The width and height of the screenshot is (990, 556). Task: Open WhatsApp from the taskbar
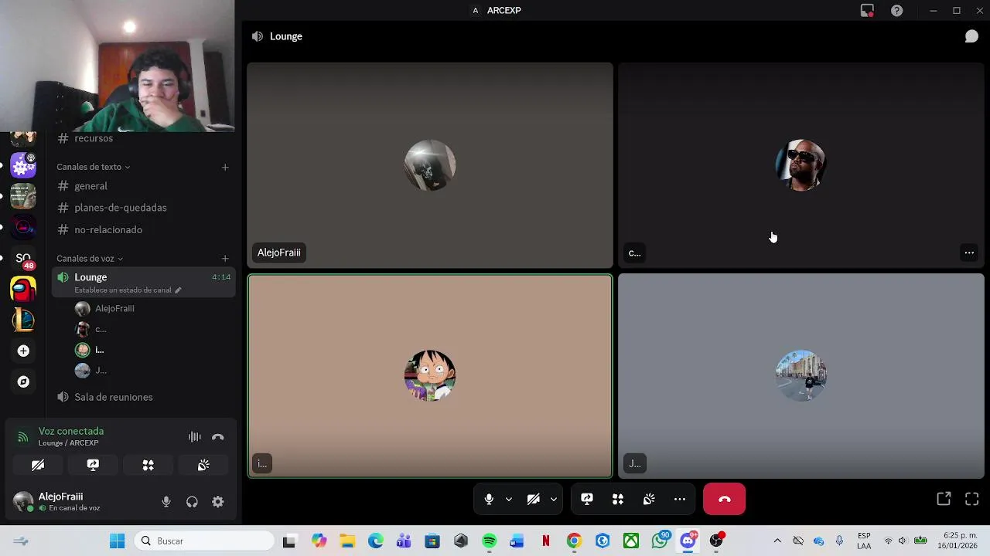(x=661, y=541)
